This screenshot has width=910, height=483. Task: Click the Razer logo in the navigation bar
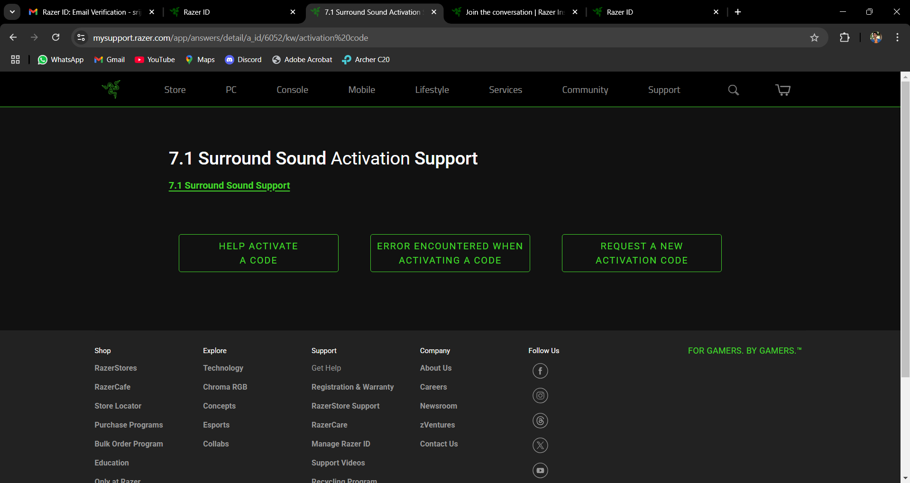click(111, 89)
